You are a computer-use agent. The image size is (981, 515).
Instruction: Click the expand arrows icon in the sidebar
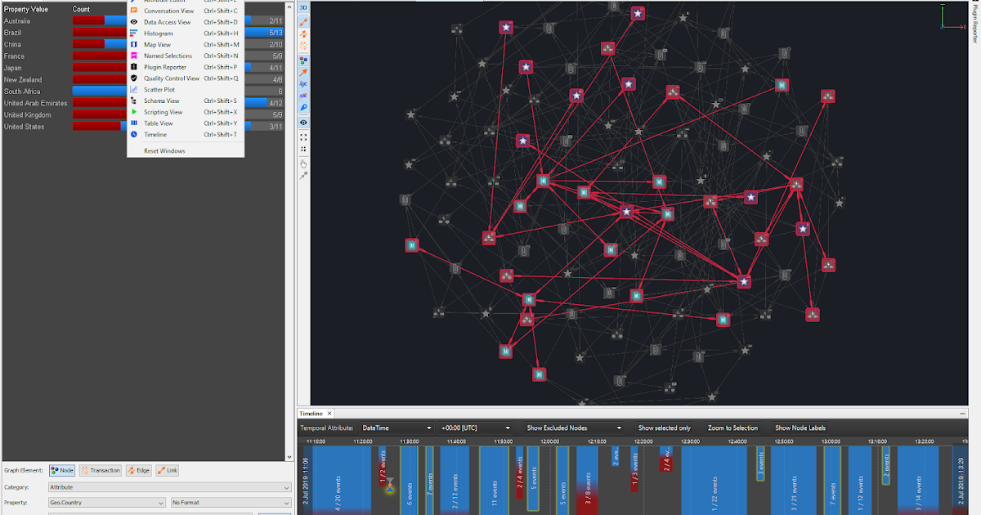coord(303,137)
